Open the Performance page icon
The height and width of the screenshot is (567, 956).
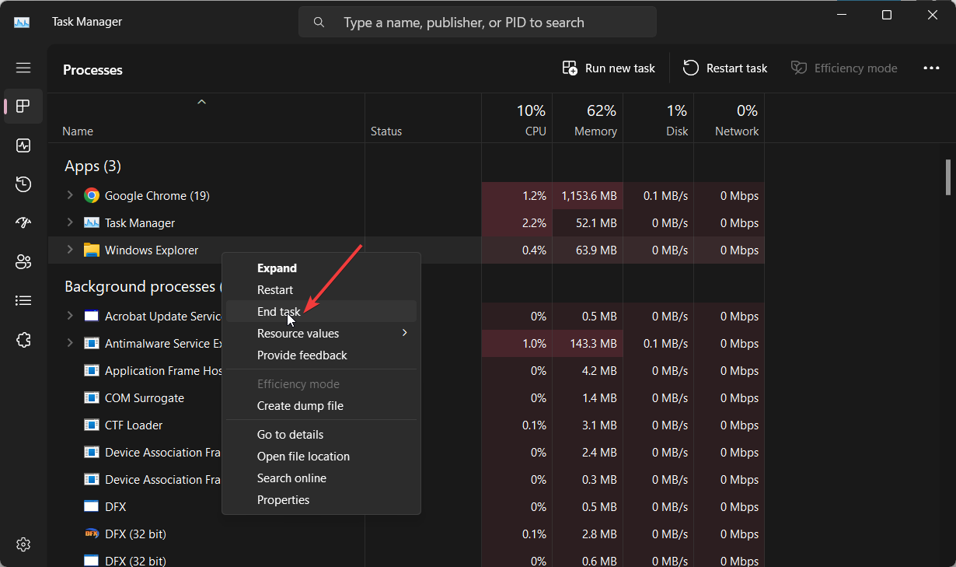point(23,145)
